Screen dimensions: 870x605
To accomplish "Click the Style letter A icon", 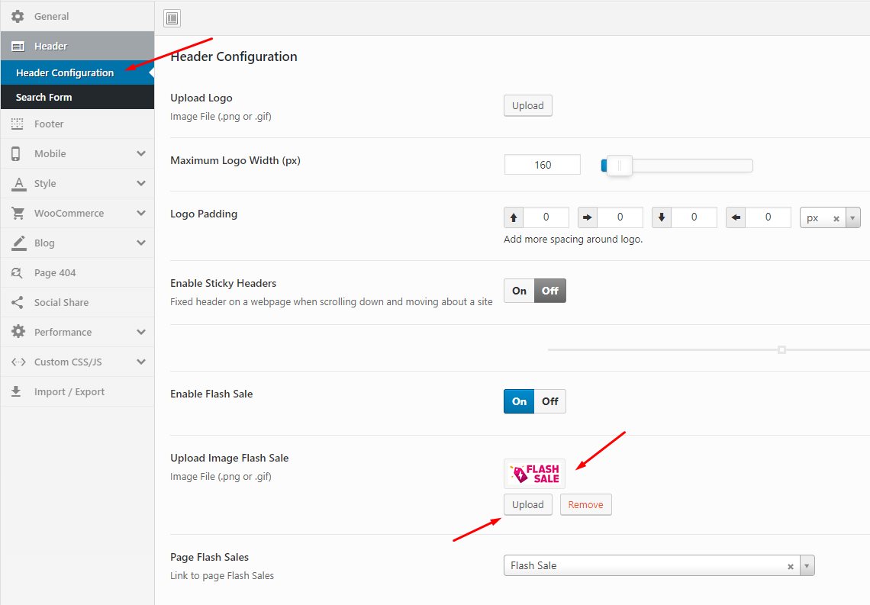I will (19, 184).
